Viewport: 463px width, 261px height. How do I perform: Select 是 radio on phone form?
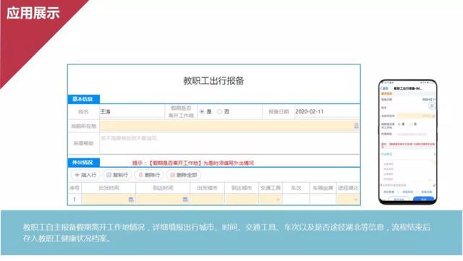(x=399, y=124)
